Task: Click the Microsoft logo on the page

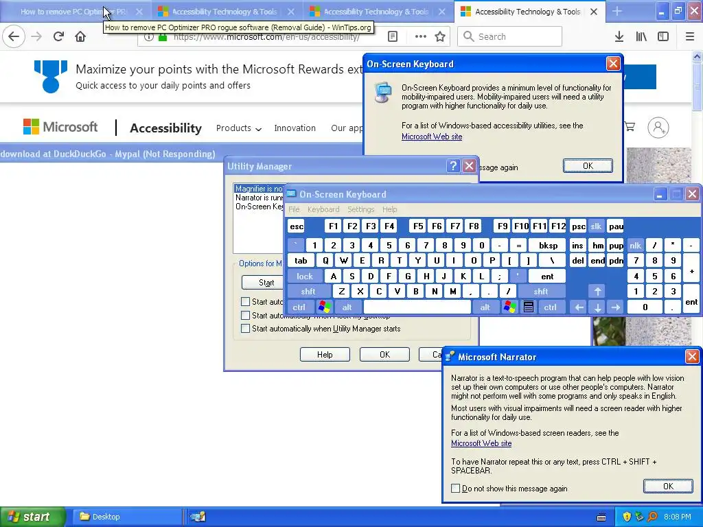Action: click(x=60, y=127)
